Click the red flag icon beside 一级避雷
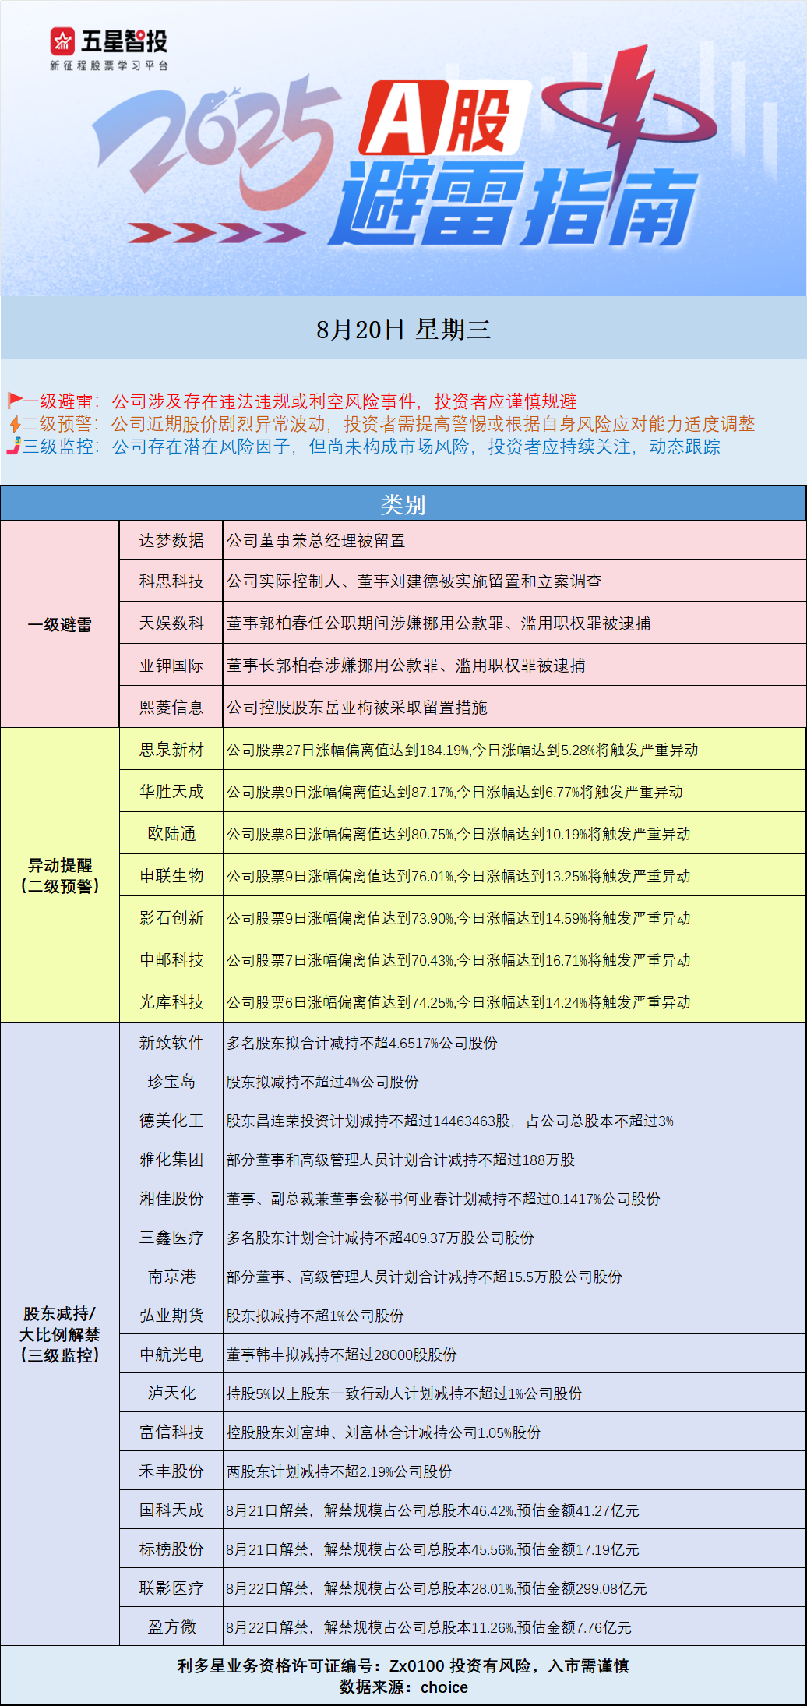Viewport: 807px width, 1706px height. pos(15,401)
